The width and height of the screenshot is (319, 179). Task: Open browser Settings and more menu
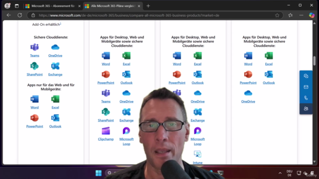(301, 15)
